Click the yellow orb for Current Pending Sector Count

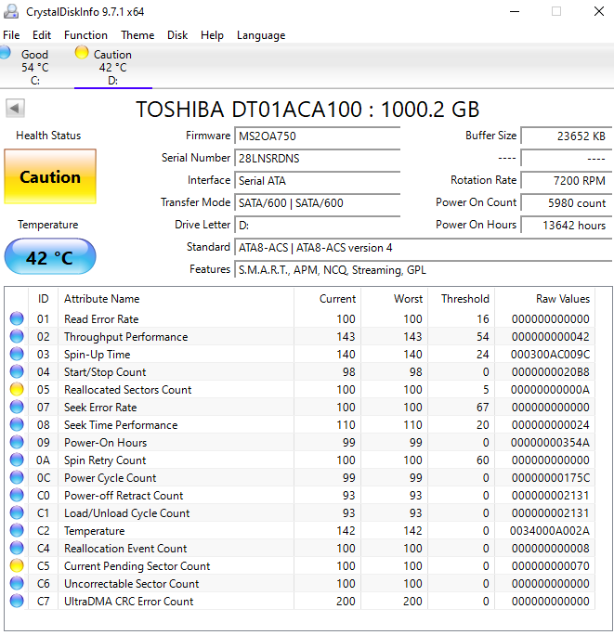[17, 565]
